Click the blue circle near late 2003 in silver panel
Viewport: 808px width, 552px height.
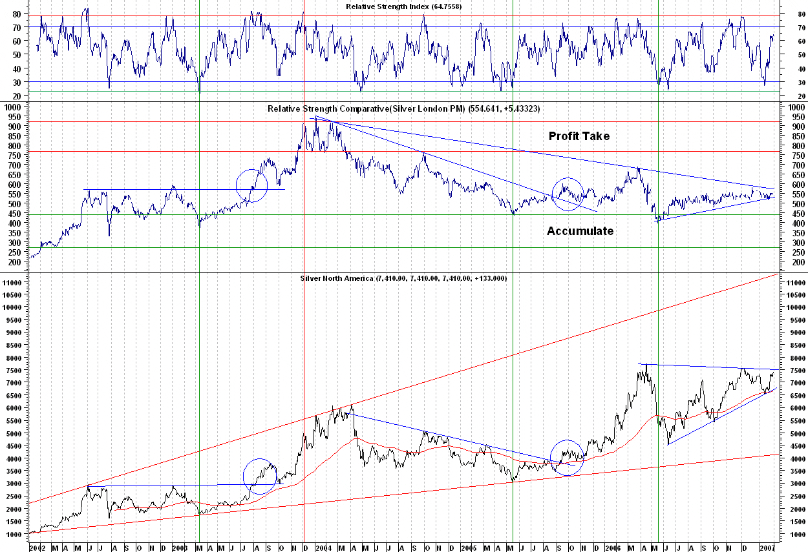(x=260, y=476)
